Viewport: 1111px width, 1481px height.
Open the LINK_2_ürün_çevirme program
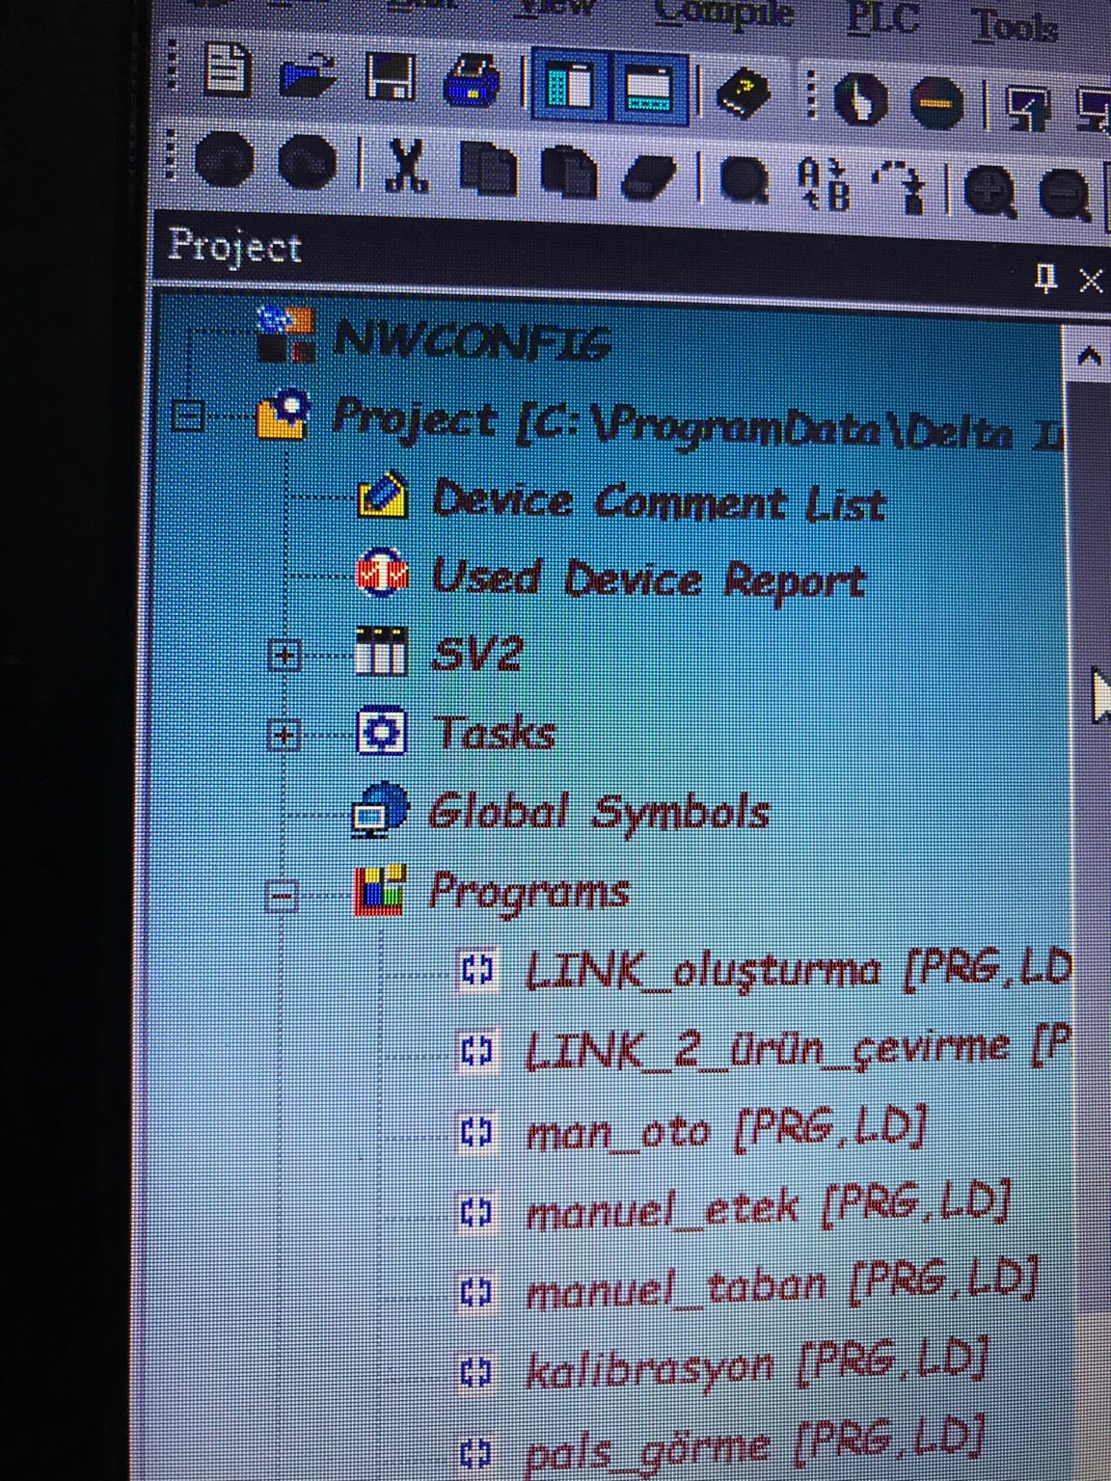pos(798,1047)
